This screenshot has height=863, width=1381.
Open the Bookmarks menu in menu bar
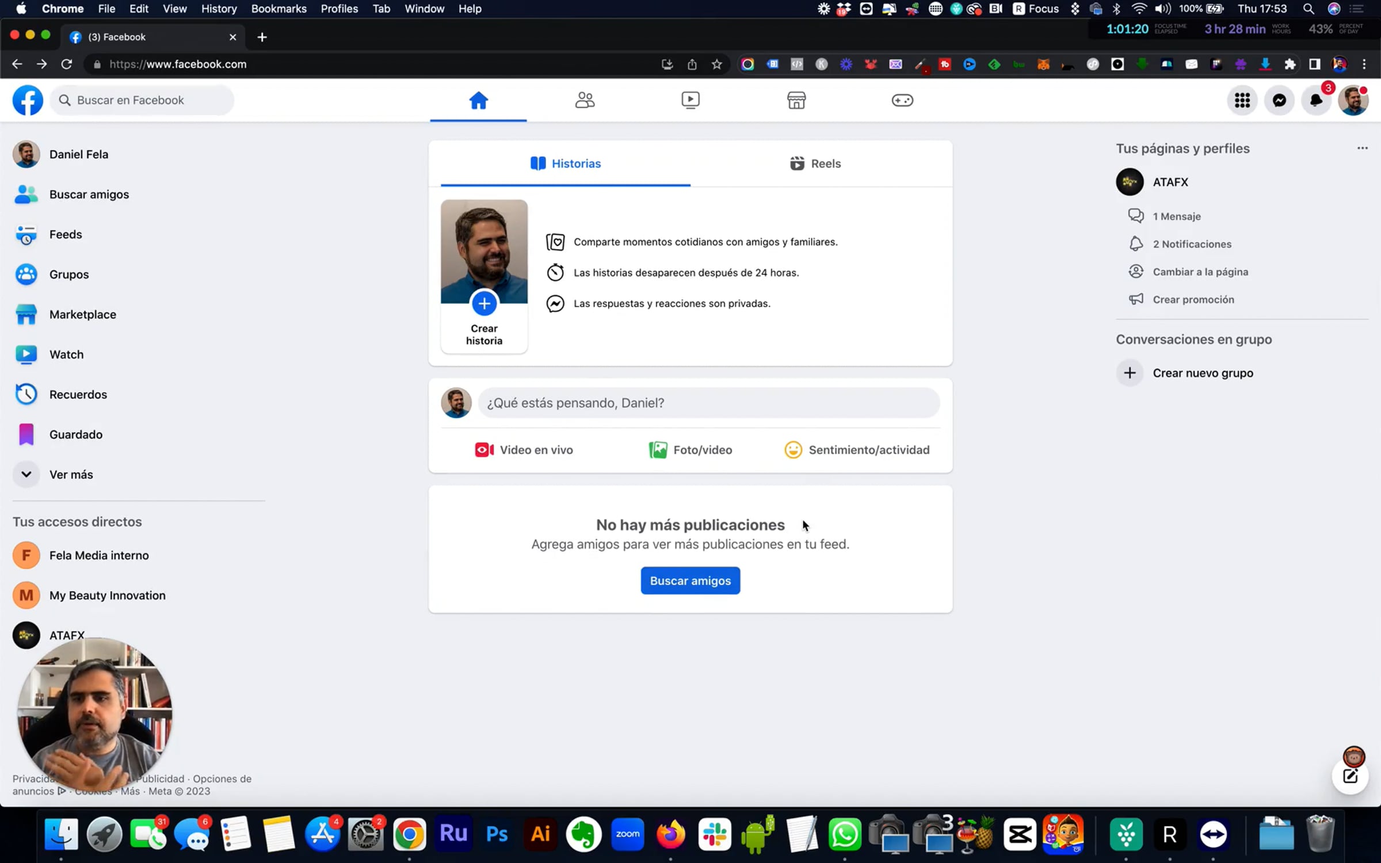pos(279,9)
